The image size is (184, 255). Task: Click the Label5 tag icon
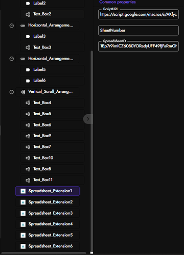click(28, 70)
